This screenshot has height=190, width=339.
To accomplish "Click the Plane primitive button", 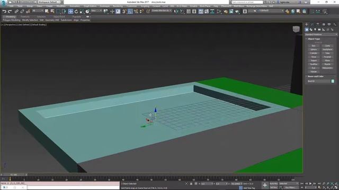I will tap(327, 61).
